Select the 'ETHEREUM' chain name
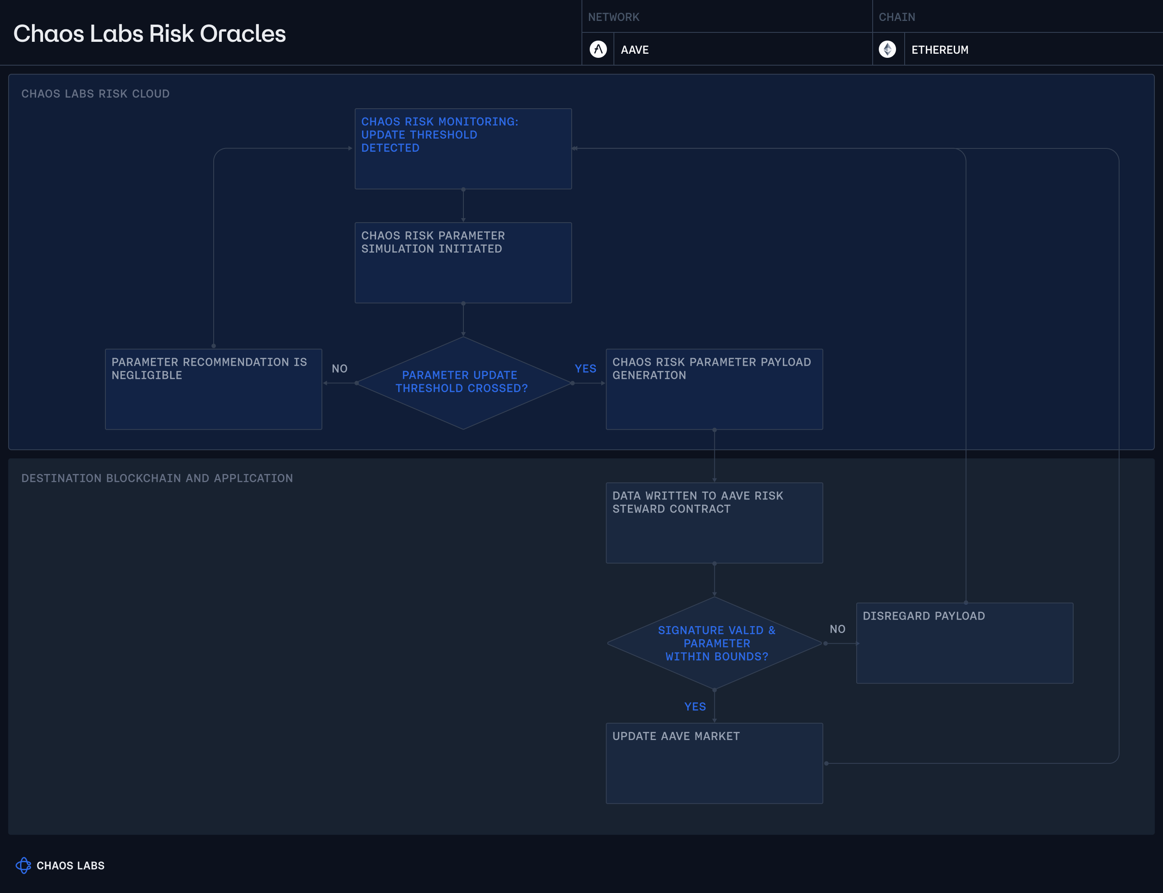The image size is (1163, 893). (x=940, y=50)
